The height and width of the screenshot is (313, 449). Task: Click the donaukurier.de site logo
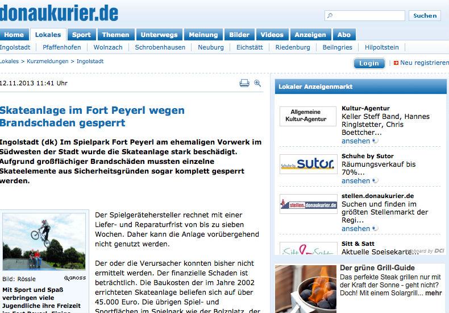click(59, 13)
